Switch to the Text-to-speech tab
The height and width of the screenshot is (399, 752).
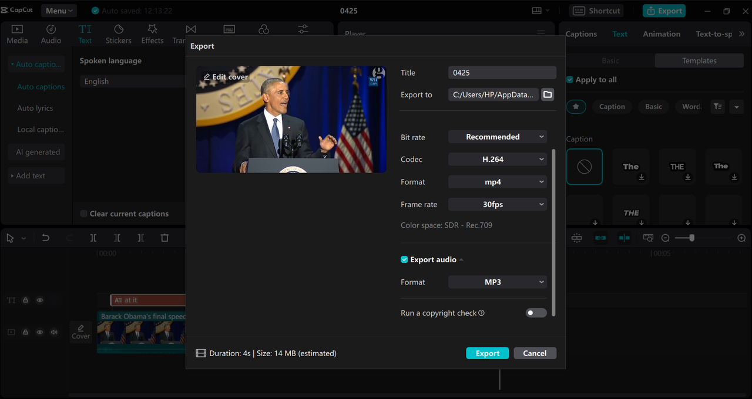714,34
